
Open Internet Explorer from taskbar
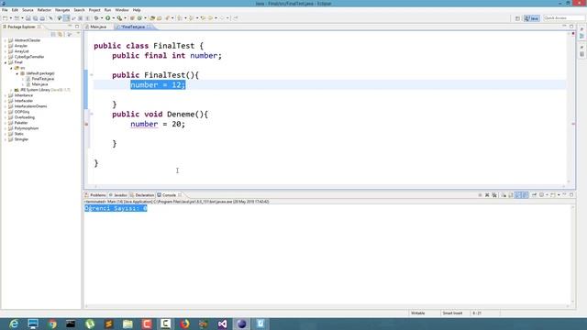pyautogui.click(x=14, y=324)
